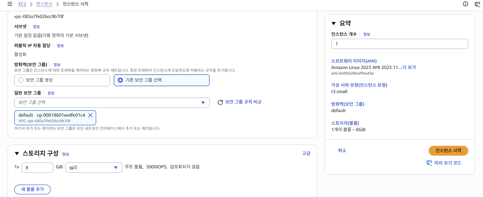Open the hamburger navigation menu
Viewport: 483px width, 197px height.
[x=10, y=4]
